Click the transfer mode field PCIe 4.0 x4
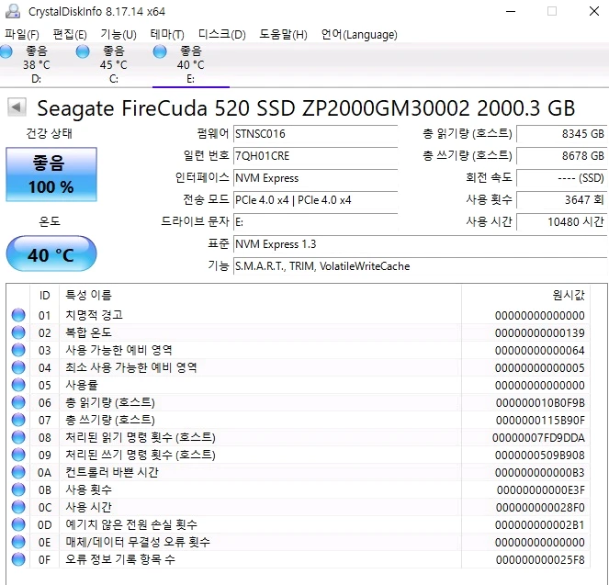Image resolution: width=609 pixels, height=585 pixels. 315,200
